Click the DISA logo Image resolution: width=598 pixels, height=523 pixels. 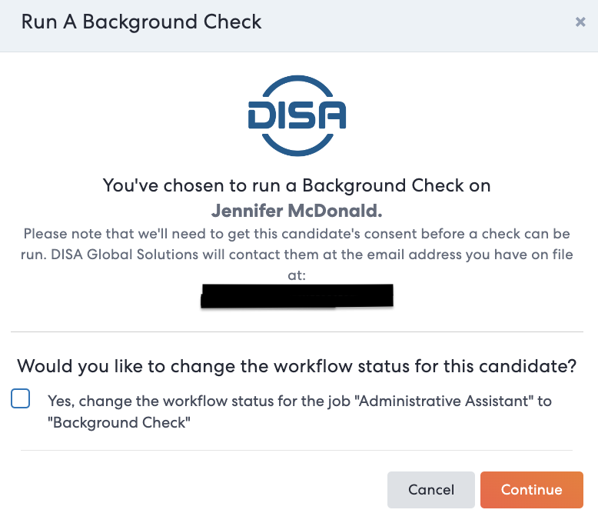click(x=297, y=115)
